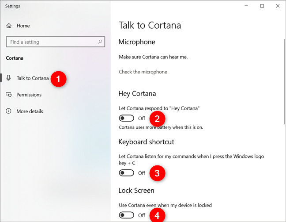This screenshot has width=286, height=222.
Task: Click the microphone icon beside Talk to Cortana
Action: tap(8, 78)
